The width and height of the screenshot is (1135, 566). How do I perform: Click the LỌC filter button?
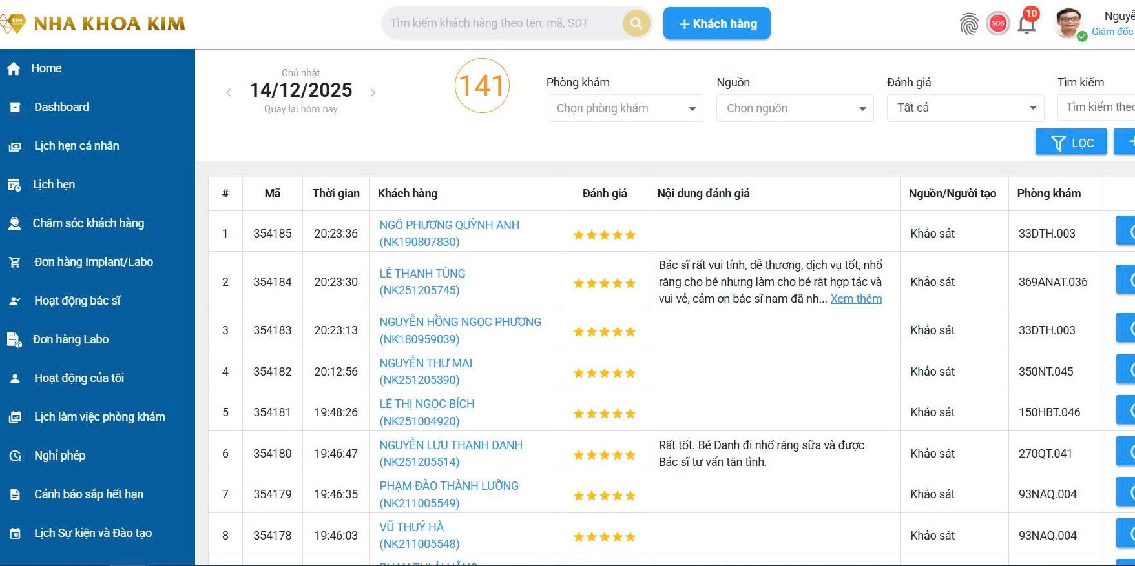(x=1070, y=143)
